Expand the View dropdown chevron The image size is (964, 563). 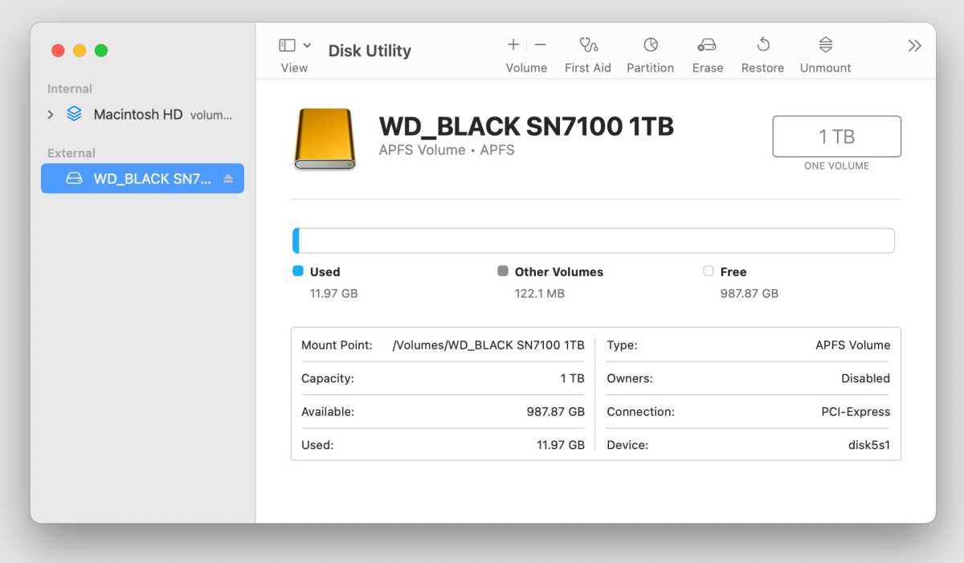(x=308, y=46)
